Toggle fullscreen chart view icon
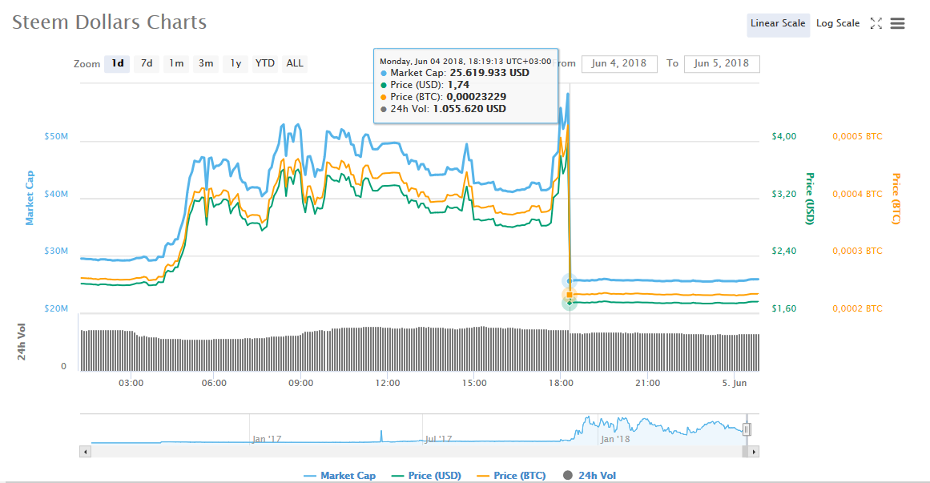Image resolution: width=930 pixels, height=483 pixels. coord(876,24)
